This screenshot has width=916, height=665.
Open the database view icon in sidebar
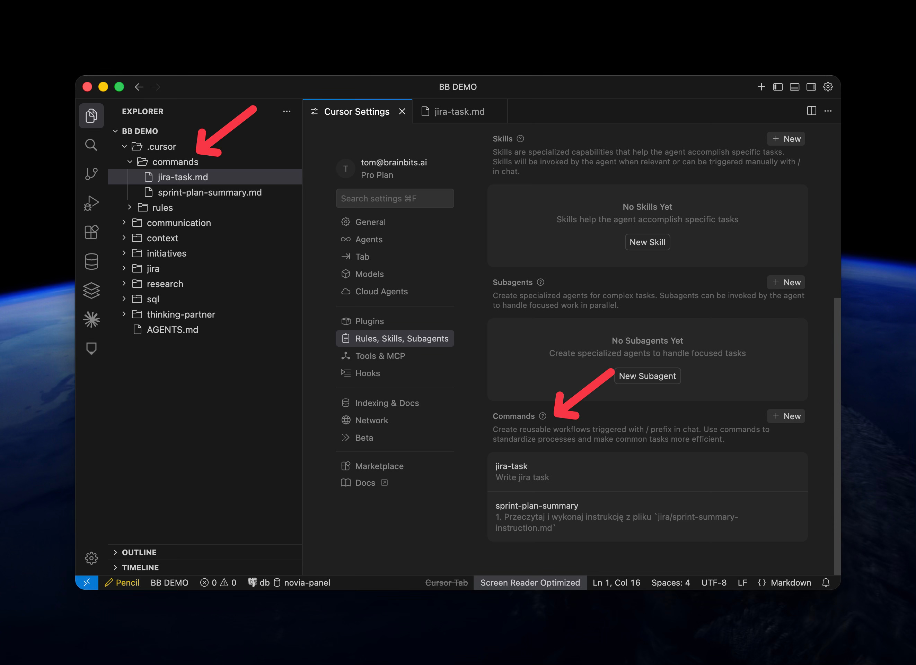point(91,261)
